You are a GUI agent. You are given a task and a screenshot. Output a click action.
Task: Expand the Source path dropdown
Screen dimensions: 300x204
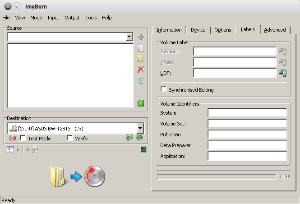point(129,37)
